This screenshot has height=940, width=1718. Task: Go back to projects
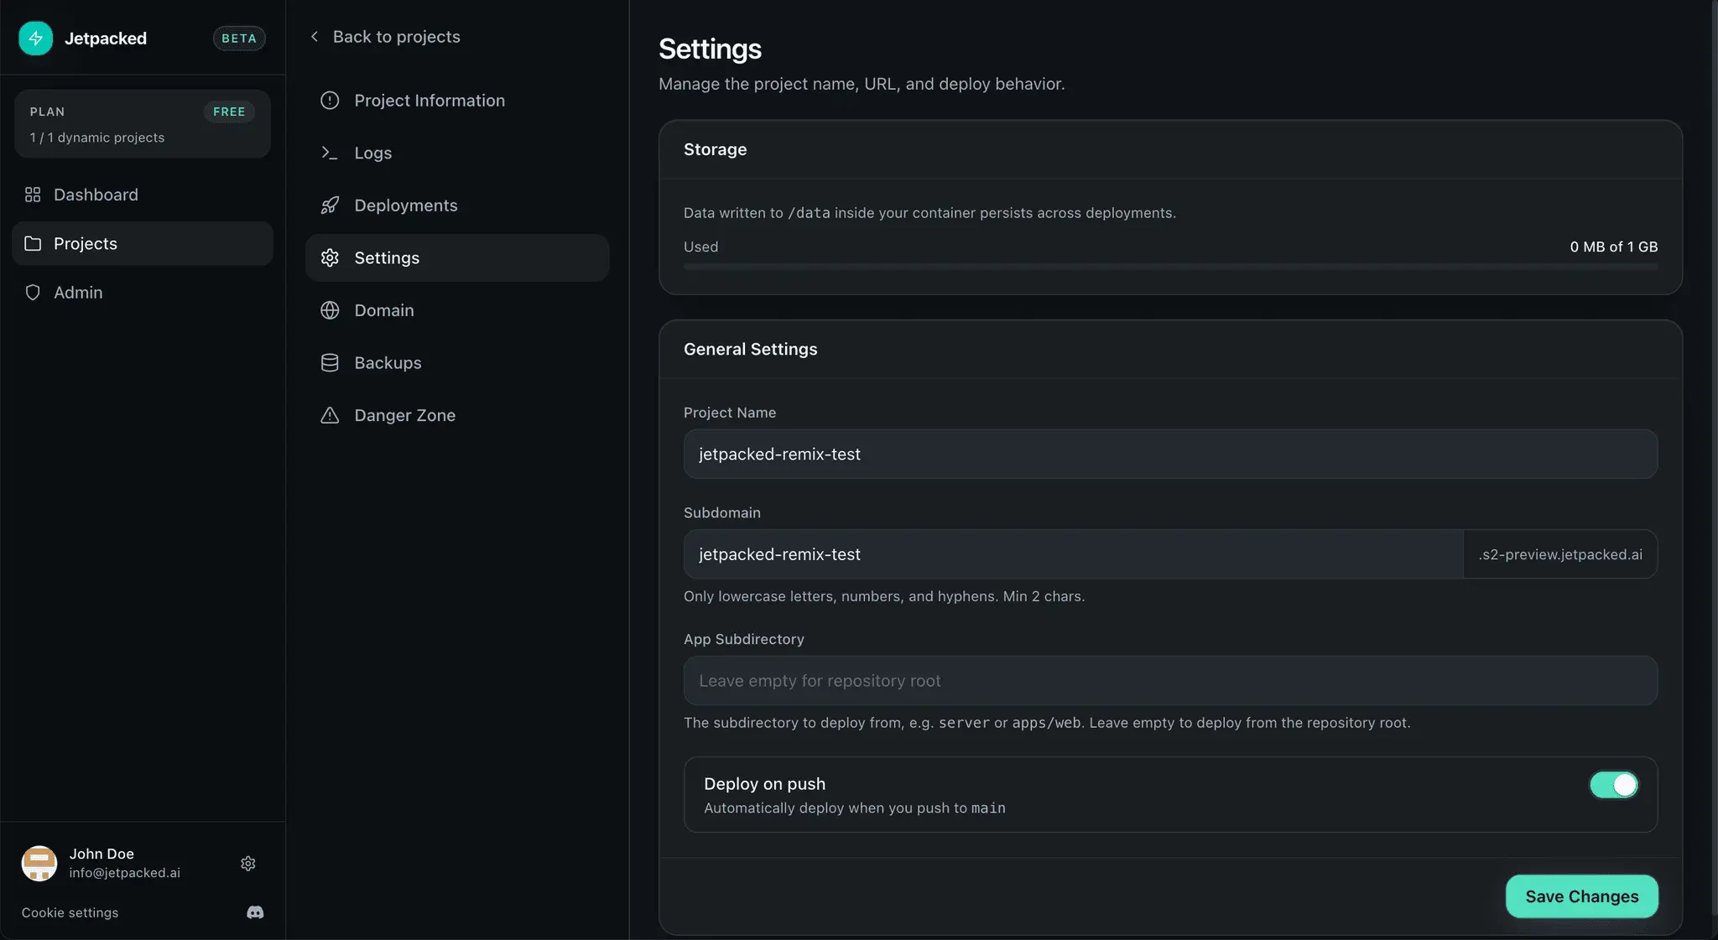(386, 36)
